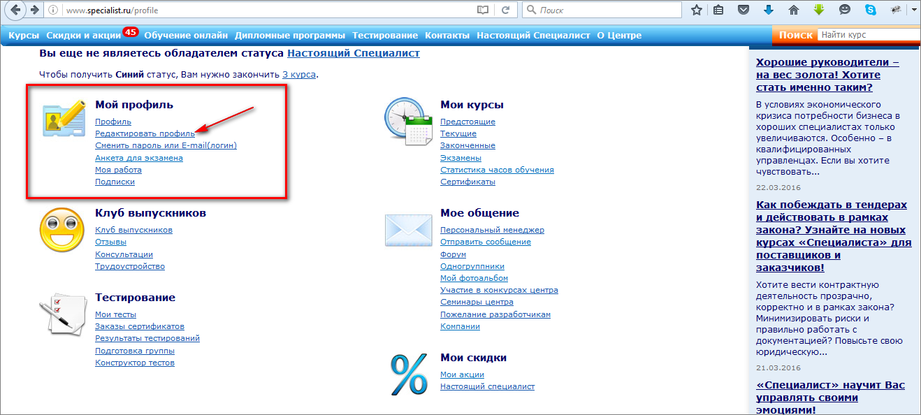
Task: Open the Подписки link
Action: coord(115,182)
